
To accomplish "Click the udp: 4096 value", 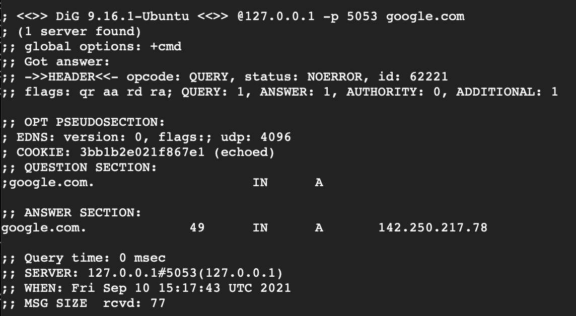I will pyautogui.click(x=256, y=137).
